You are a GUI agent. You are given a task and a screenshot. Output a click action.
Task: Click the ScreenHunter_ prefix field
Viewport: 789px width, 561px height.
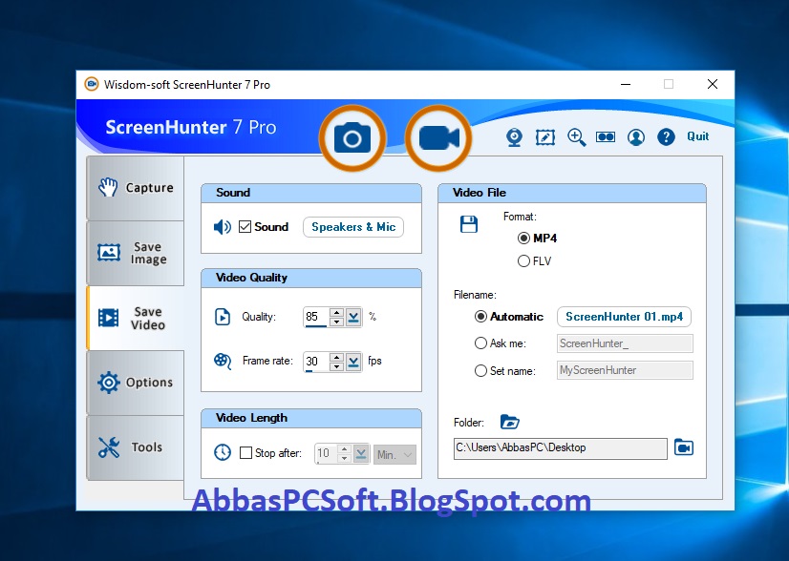click(625, 343)
